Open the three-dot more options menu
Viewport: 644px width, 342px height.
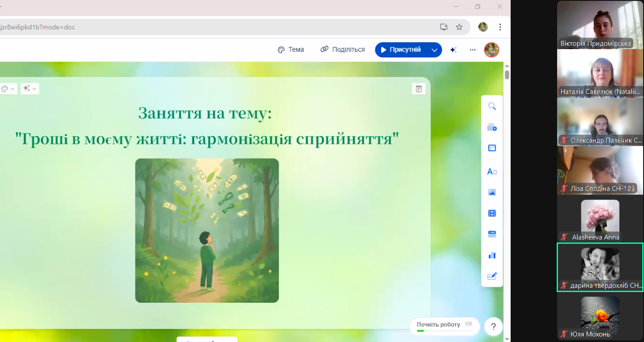coord(472,50)
